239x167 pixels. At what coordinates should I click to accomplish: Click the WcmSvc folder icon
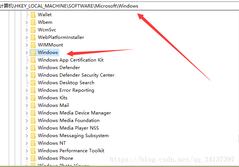click(33, 30)
